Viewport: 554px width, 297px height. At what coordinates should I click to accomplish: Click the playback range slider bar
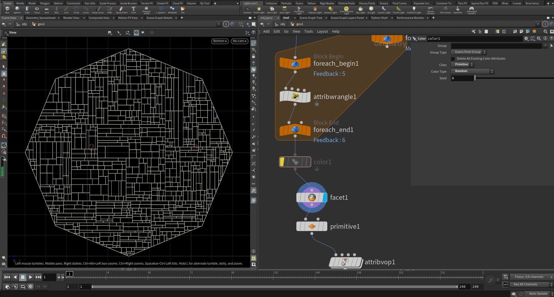tap(274, 287)
